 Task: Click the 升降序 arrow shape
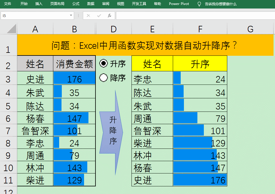(x=111, y=133)
